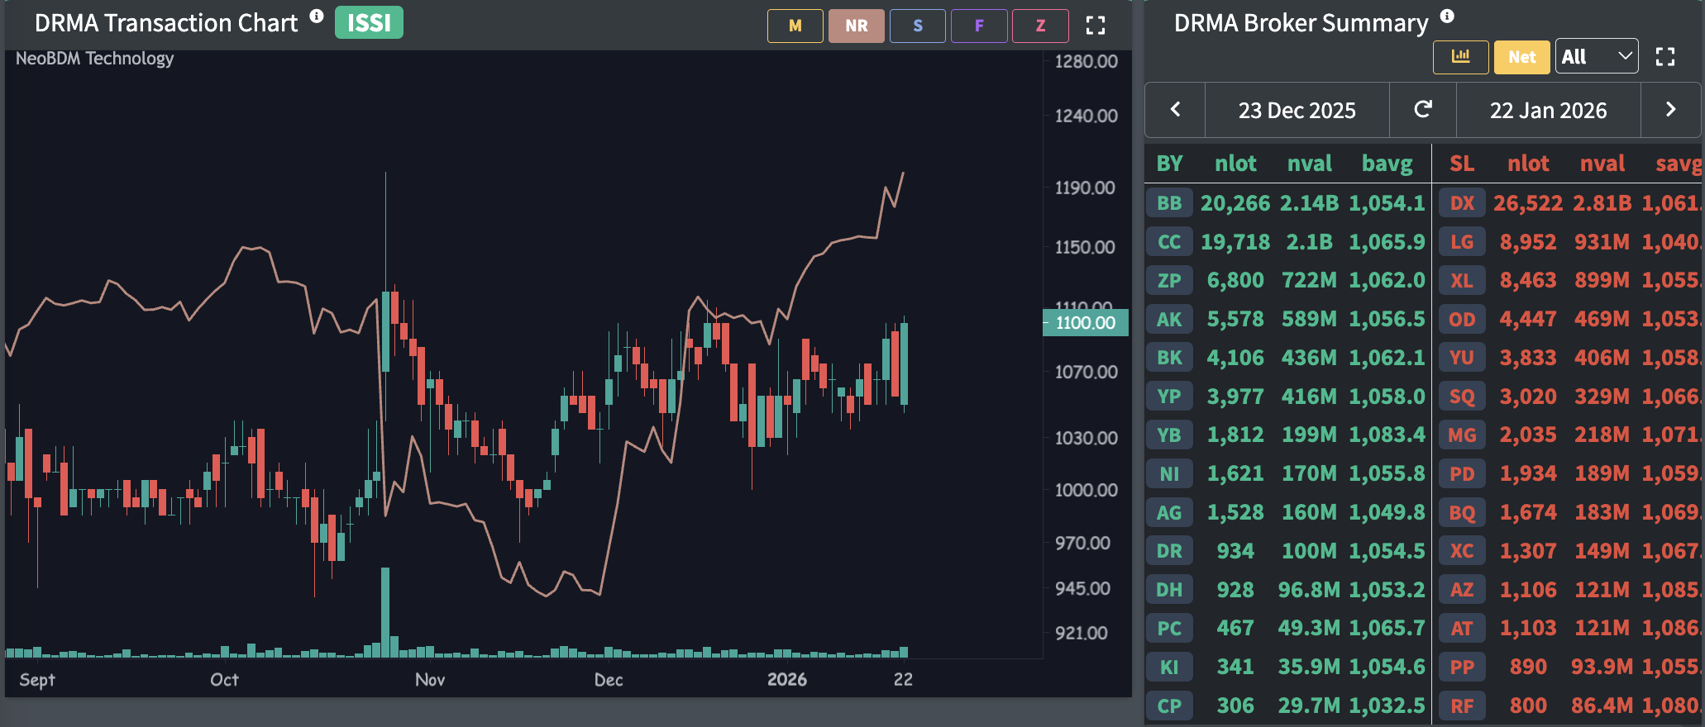Toggle the M series on the chart
1705x727 pixels.
coord(795,26)
